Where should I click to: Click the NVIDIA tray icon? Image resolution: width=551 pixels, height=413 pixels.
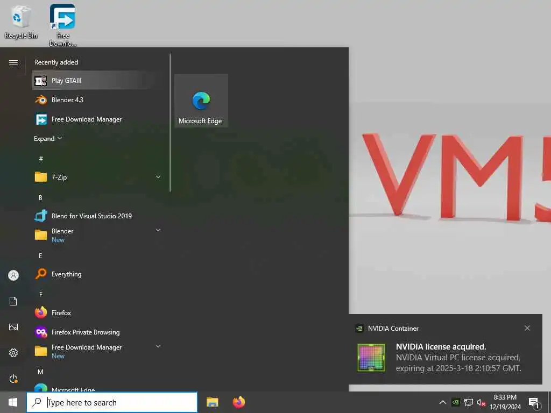click(x=455, y=402)
